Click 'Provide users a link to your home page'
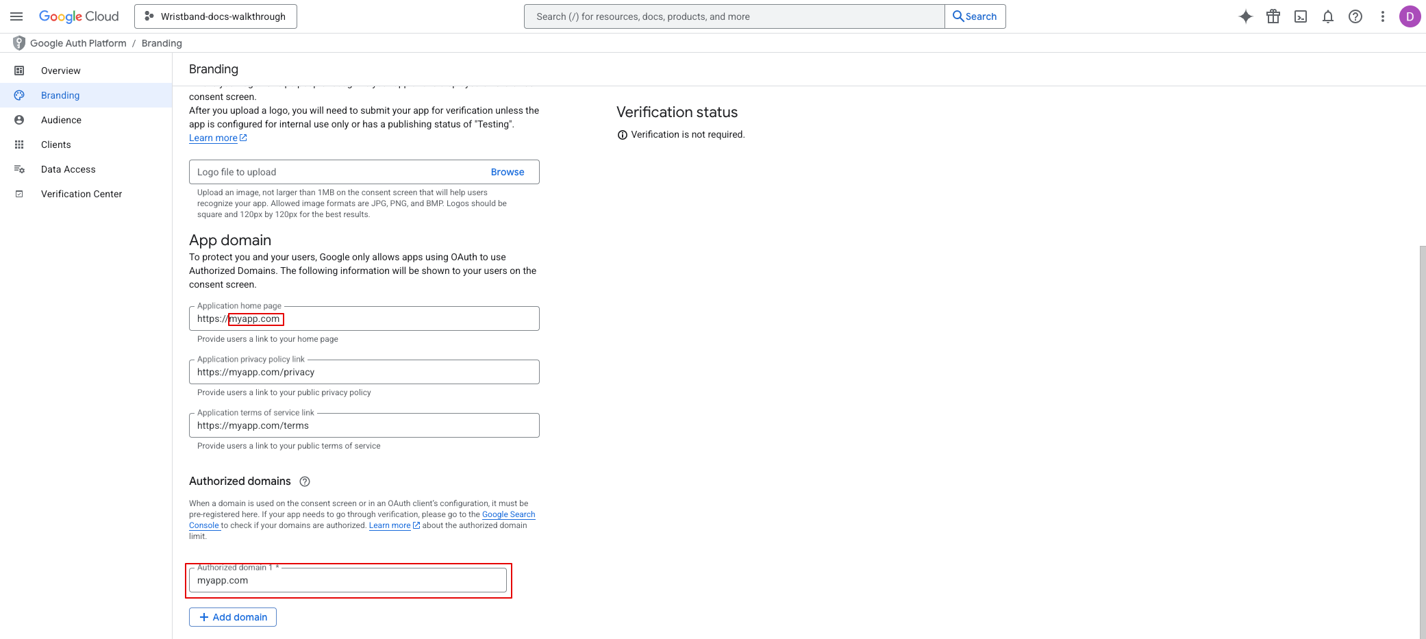The height and width of the screenshot is (639, 1426). pyautogui.click(x=268, y=339)
